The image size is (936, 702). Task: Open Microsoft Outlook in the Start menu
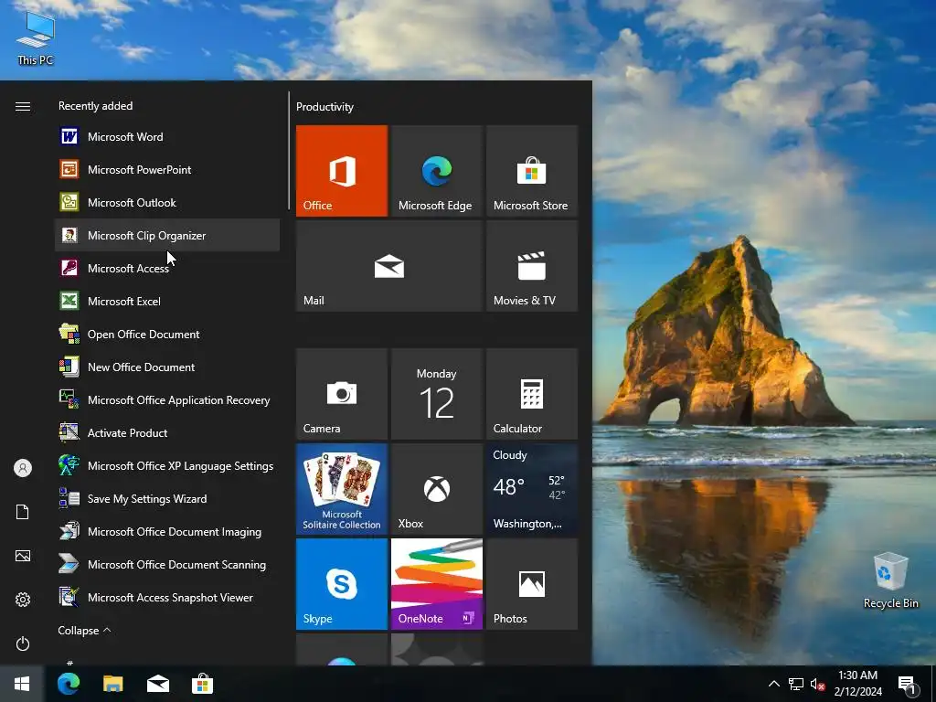click(167, 202)
